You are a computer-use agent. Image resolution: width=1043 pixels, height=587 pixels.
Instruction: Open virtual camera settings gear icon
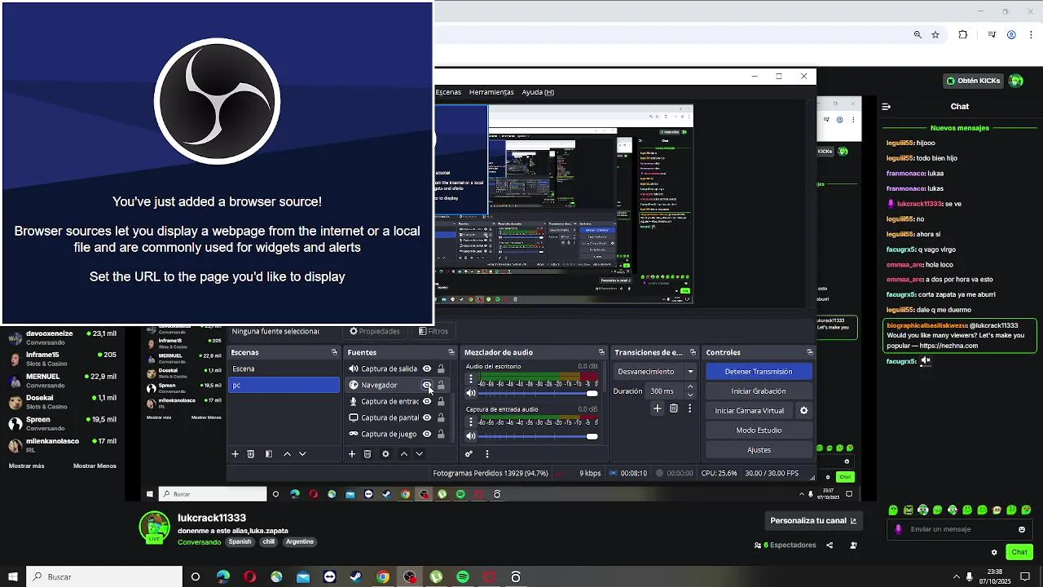804,411
